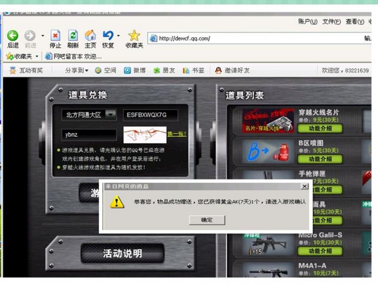Click the 收藏夹 bookmarks bar star icon
The width and height of the screenshot is (378, 284).
click(10, 56)
